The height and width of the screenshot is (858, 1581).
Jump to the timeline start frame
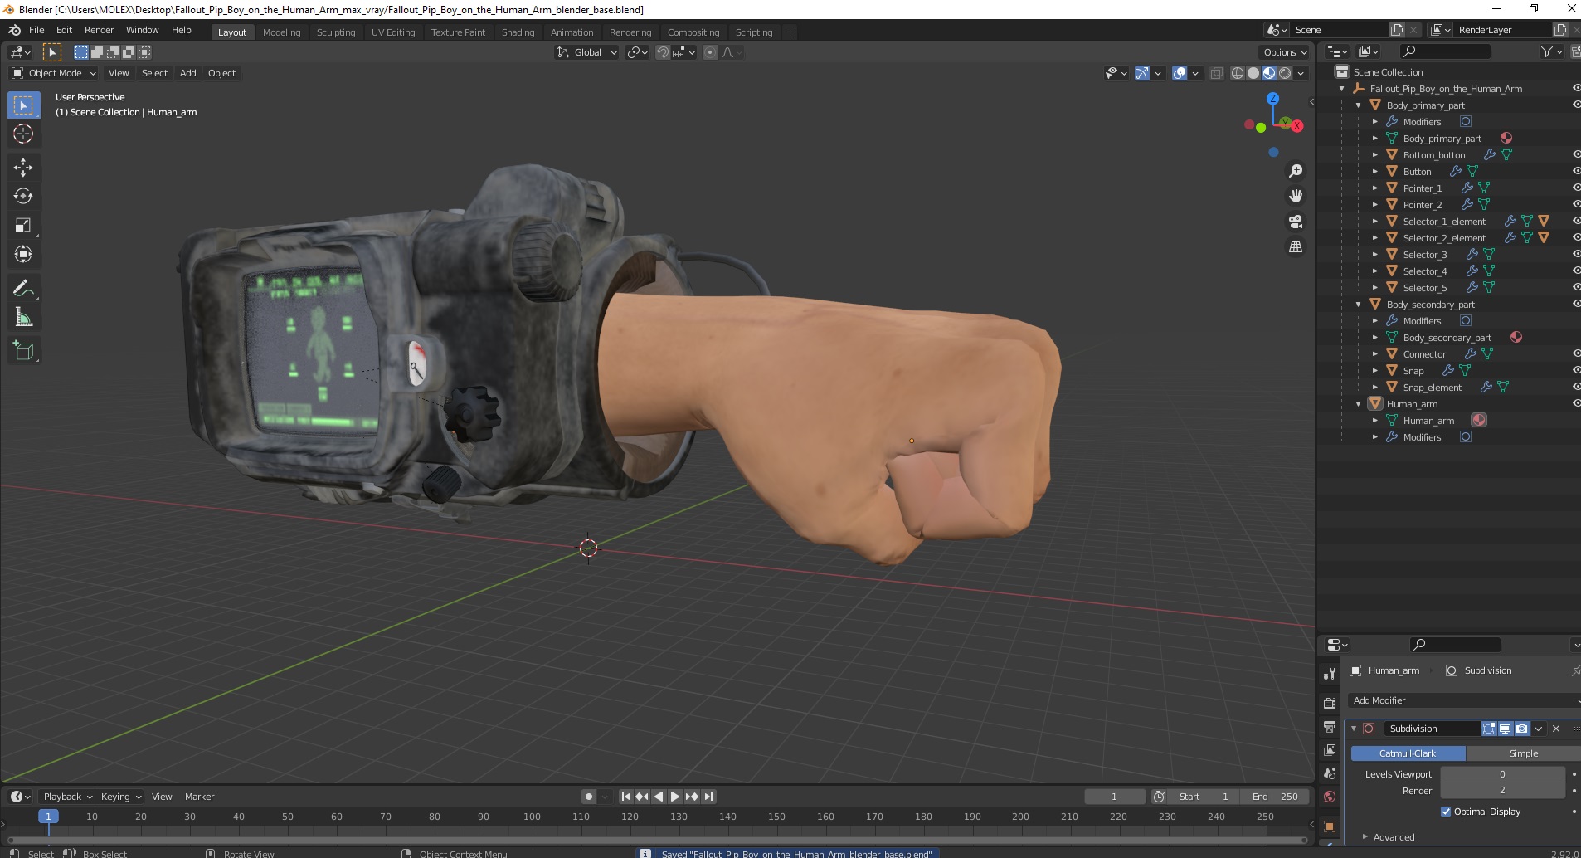(x=625, y=797)
